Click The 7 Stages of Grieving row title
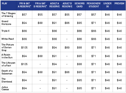Screen dimensions: 126x93 click(8, 15)
